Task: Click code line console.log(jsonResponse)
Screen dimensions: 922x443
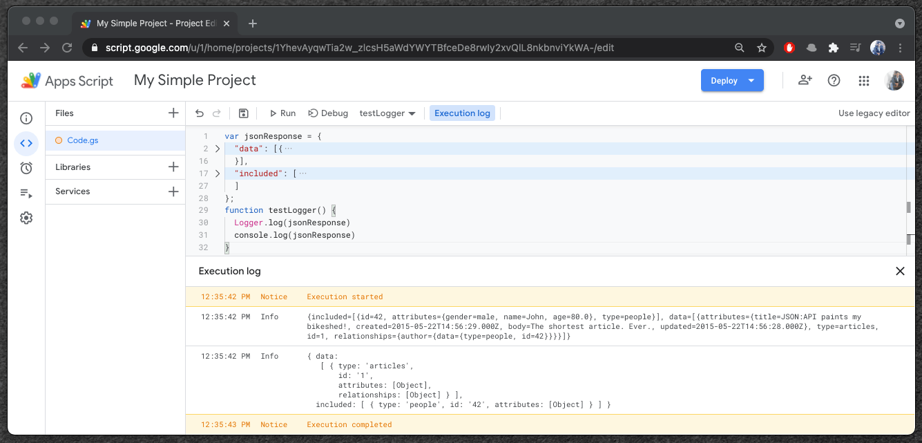Action: point(294,235)
